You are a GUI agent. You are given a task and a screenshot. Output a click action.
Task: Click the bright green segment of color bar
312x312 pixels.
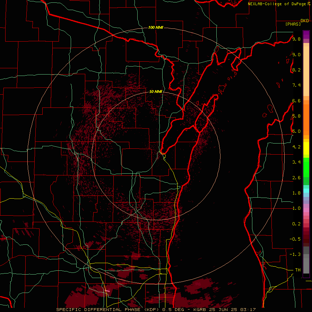click(306, 167)
